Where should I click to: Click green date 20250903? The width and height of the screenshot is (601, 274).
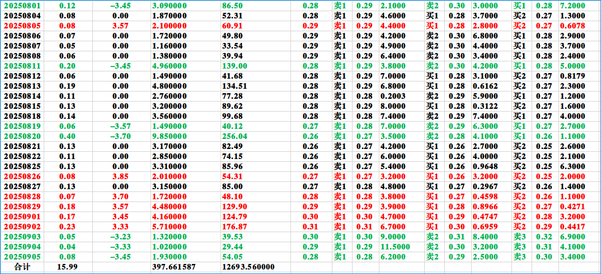pos(22,236)
